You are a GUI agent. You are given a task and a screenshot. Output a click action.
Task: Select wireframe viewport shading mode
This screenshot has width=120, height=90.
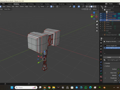tap(89, 6)
